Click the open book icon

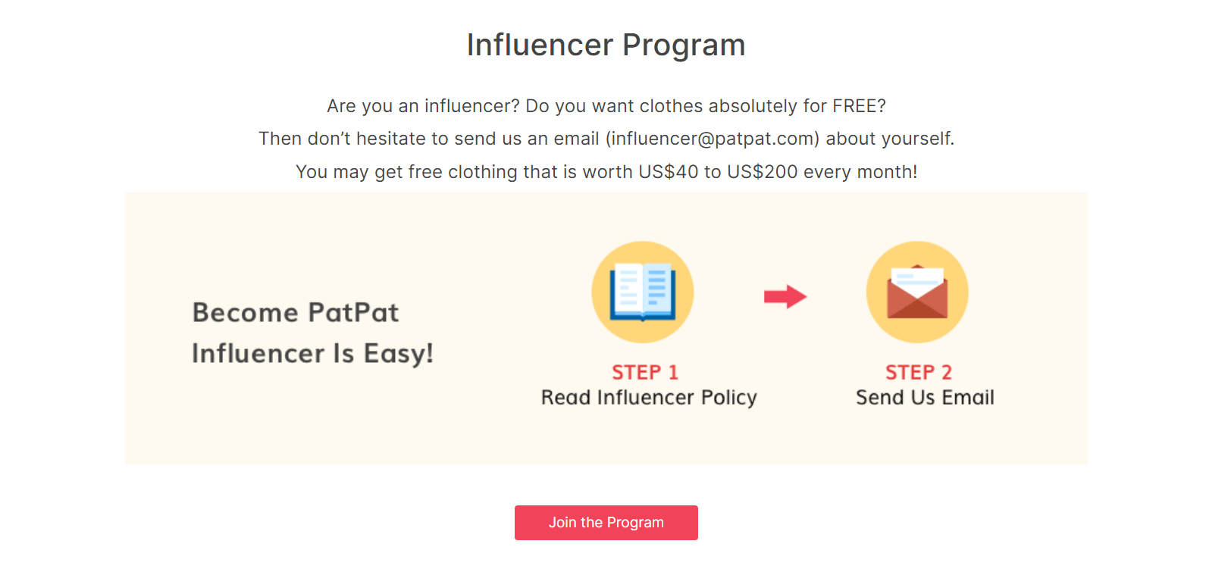[642, 292]
